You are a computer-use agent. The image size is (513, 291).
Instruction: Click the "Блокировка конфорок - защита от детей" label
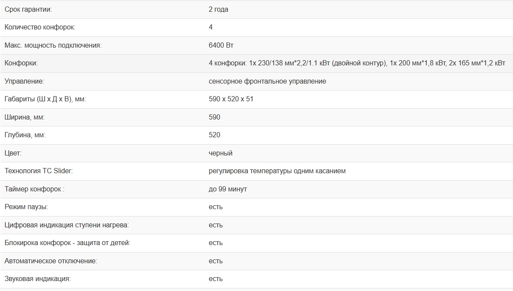coord(67,243)
